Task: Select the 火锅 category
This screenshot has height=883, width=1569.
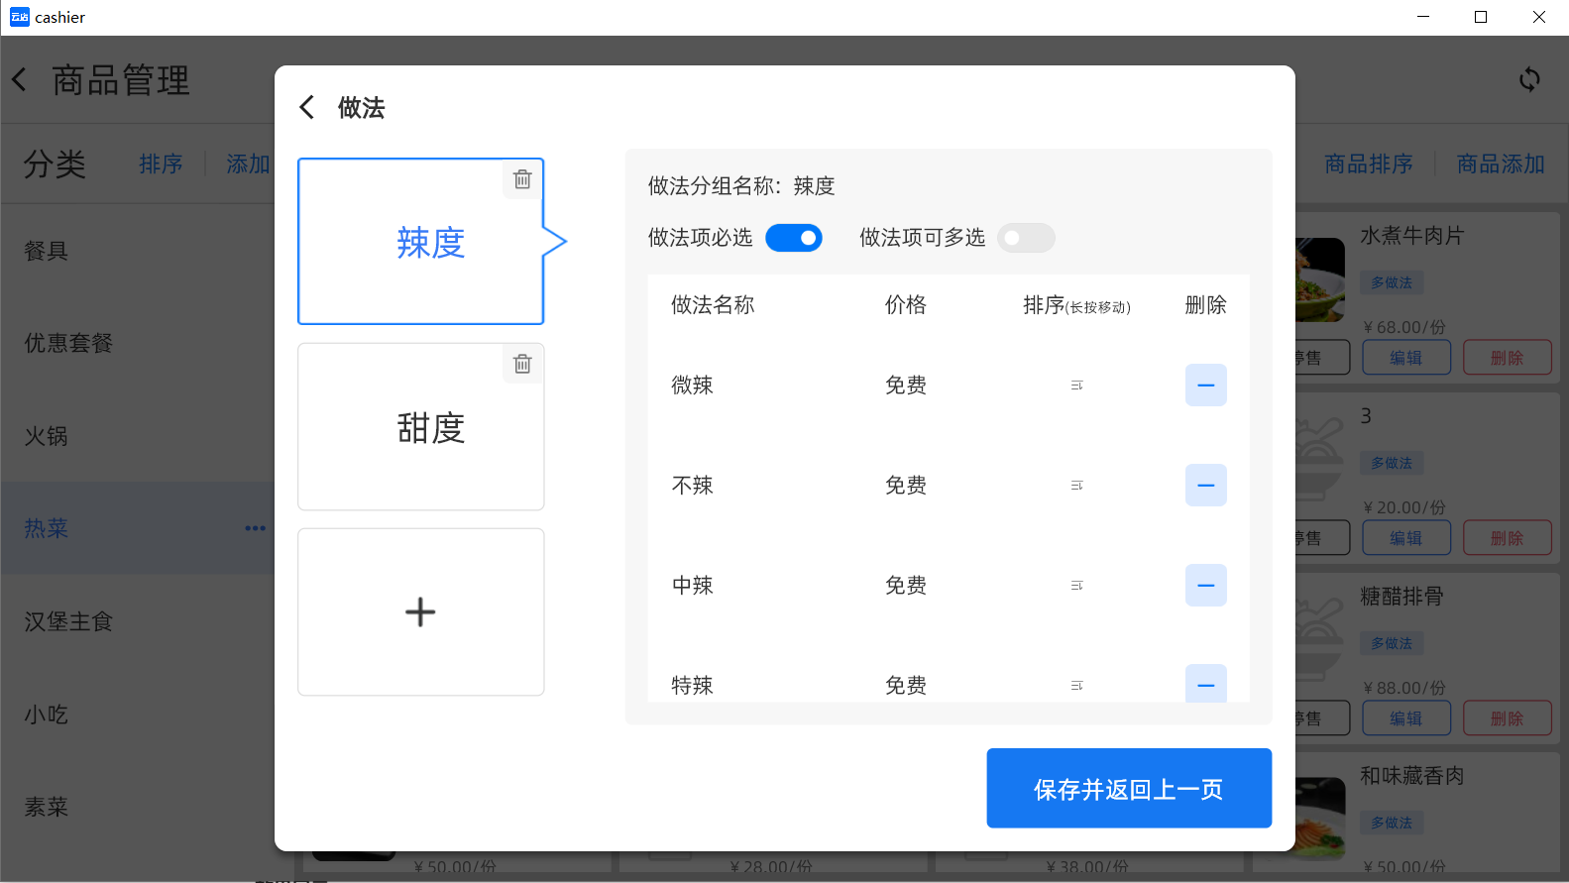Action: (x=138, y=436)
